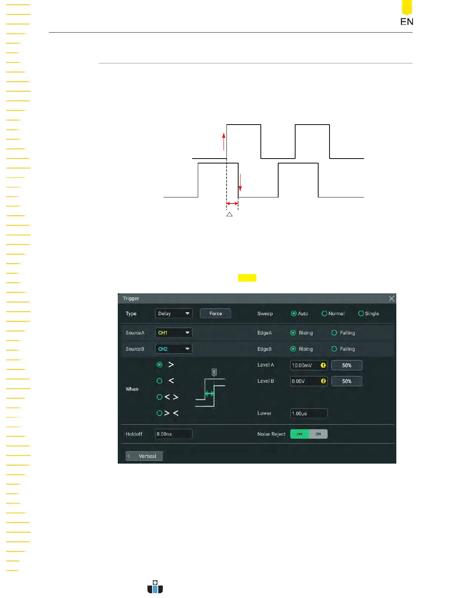
Task: Click the logo icon at page bottom
Action: [x=155, y=587]
